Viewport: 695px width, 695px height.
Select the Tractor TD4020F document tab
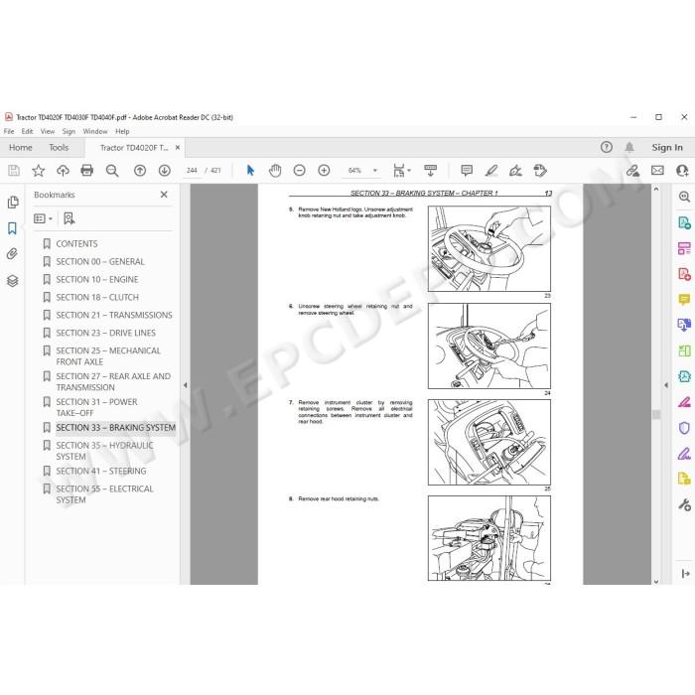[134, 148]
